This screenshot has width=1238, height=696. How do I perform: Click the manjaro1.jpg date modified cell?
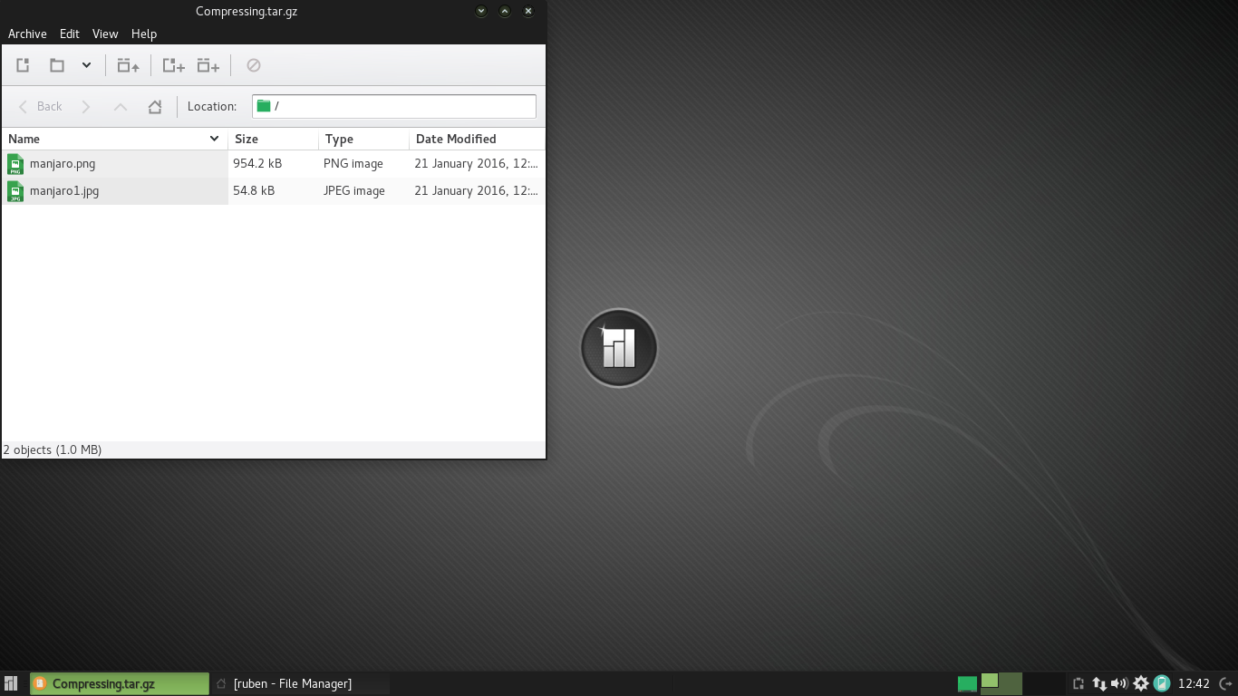pos(476,190)
